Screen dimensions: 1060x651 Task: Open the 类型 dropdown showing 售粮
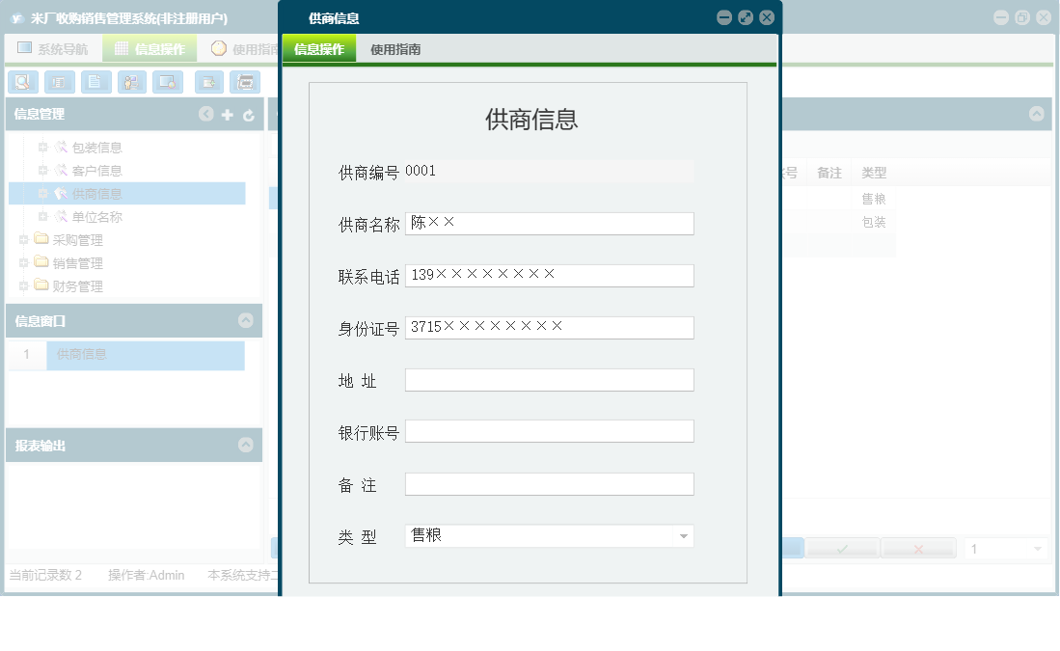pyautogui.click(x=684, y=535)
